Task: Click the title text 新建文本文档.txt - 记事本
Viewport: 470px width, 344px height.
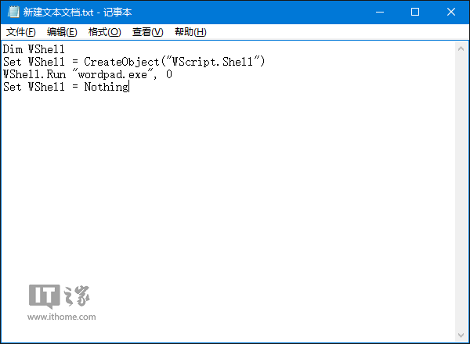Action: point(78,13)
